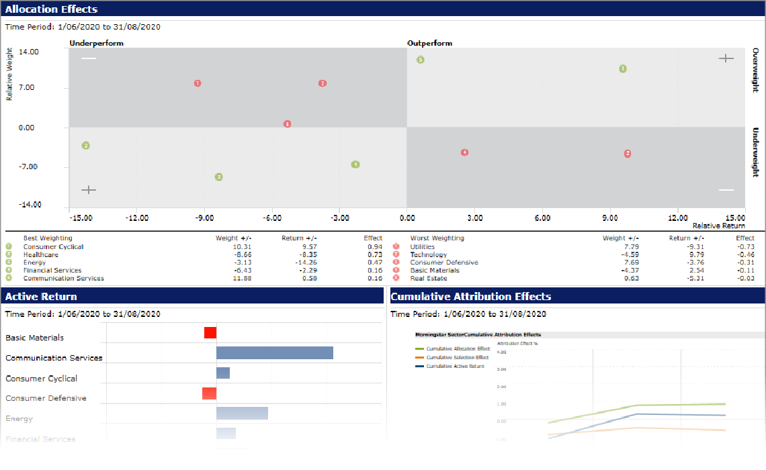Click the red Basic Materials bar

(210, 332)
